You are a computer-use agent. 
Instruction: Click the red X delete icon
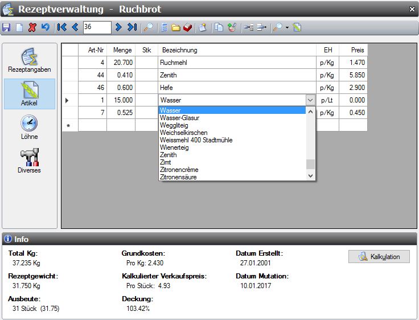tap(31, 27)
